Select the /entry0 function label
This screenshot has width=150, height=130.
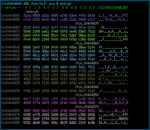click(x=32, y=12)
